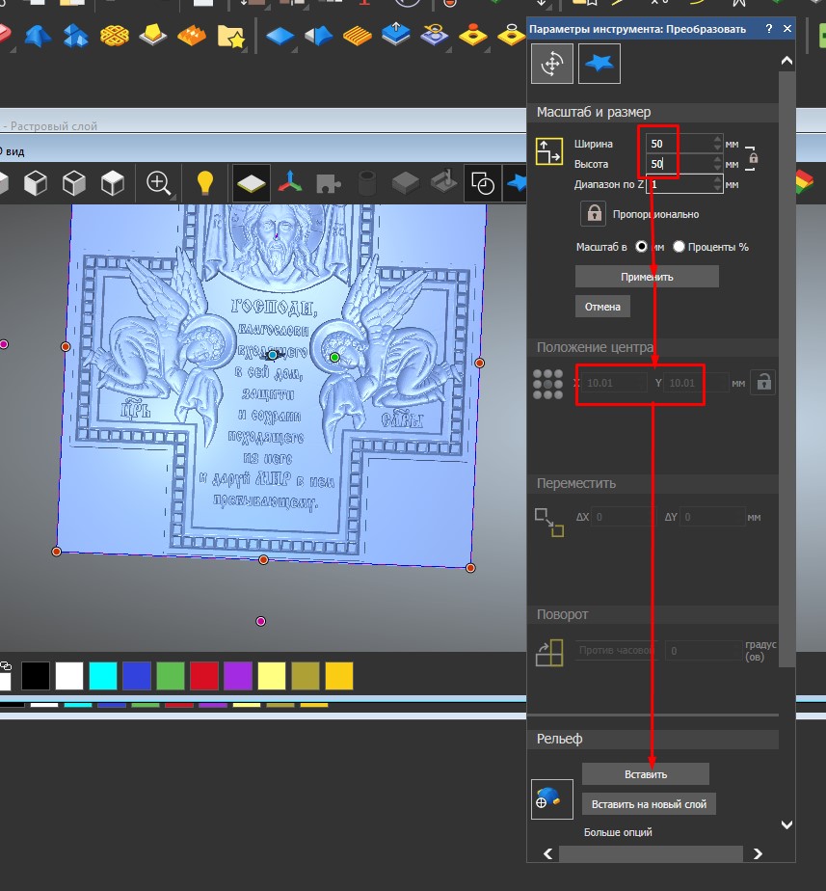Select the mirror relief icon
Image resolution: width=826 pixels, height=891 pixels.
(x=319, y=37)
